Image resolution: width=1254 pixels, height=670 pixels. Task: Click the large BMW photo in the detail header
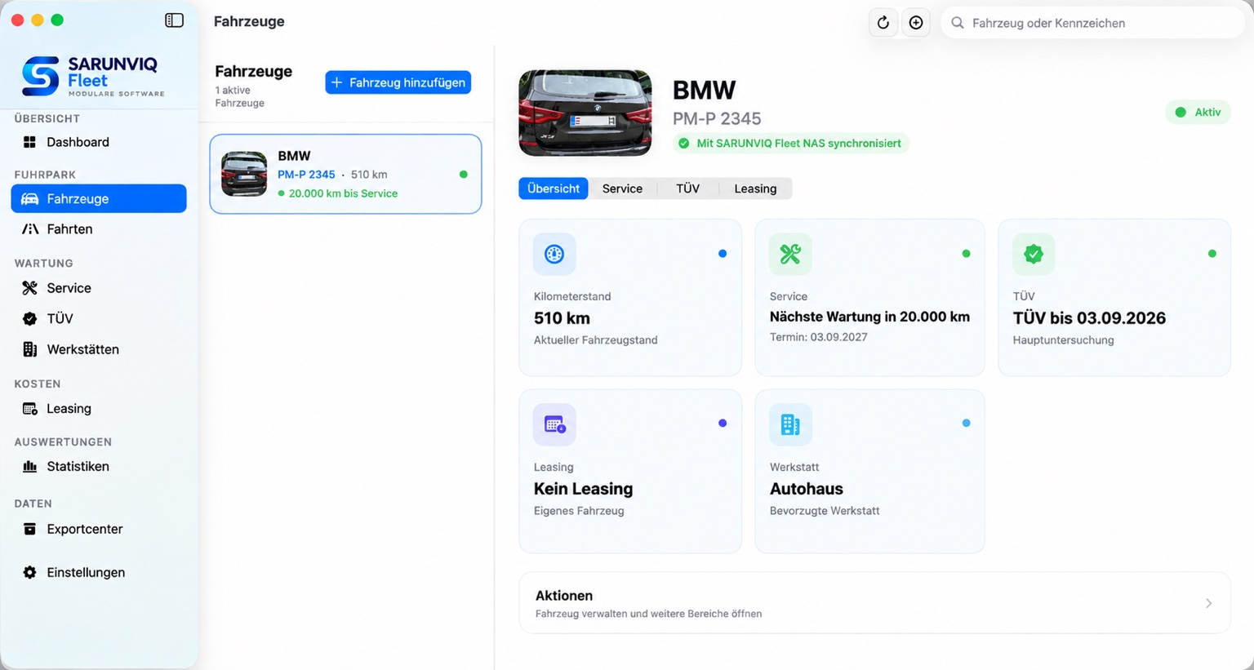tap(585, 113)
